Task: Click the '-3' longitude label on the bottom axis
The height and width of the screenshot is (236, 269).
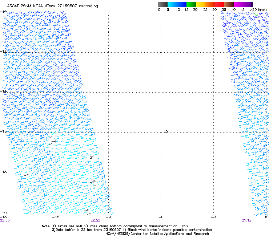Action: coord(214,217)
